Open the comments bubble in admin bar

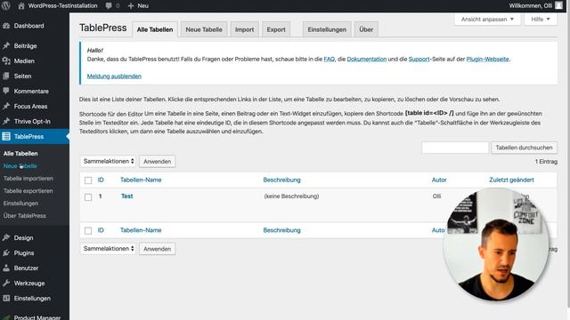(109, 6)
